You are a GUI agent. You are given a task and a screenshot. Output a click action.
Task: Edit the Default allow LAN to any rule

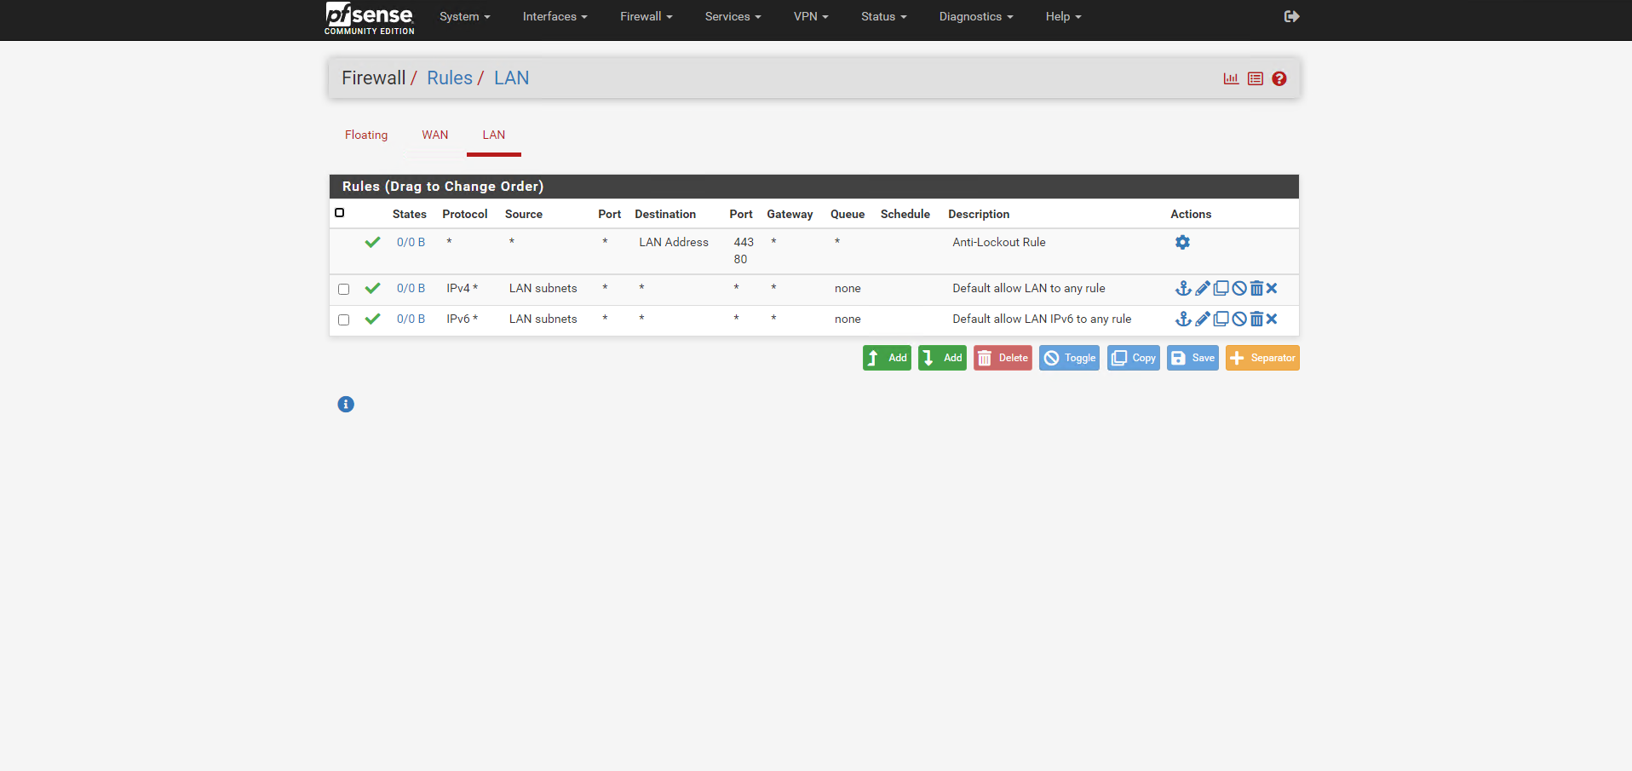click(x=1202, y=289)
